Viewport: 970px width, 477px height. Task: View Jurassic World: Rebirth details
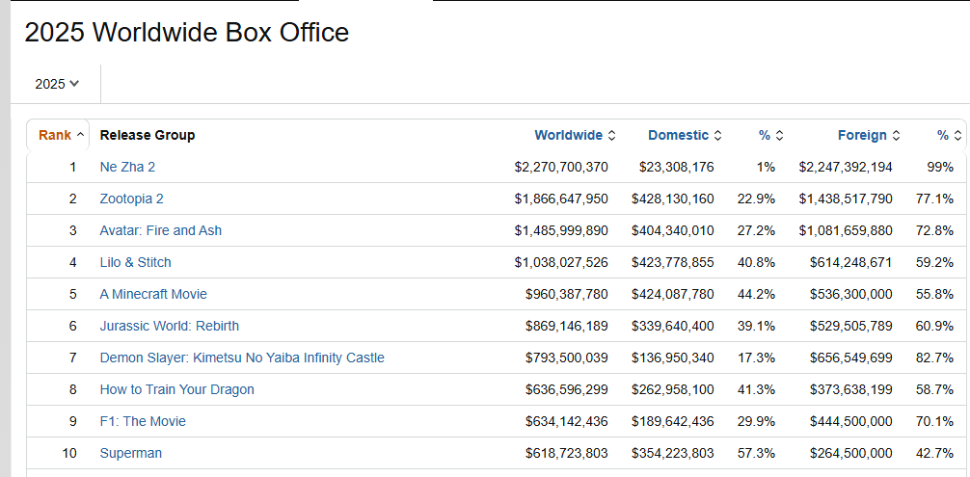click(x=170, y=327)
